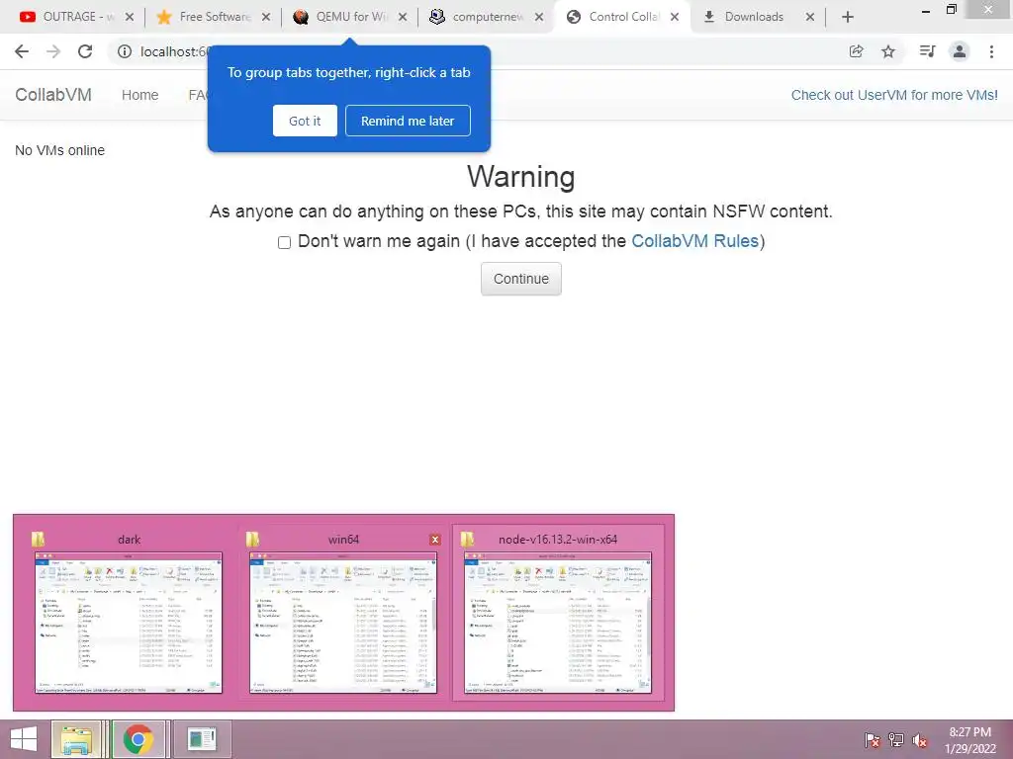Share this page icon
This screenshot has height=759, width=1013.
[857, 51]
